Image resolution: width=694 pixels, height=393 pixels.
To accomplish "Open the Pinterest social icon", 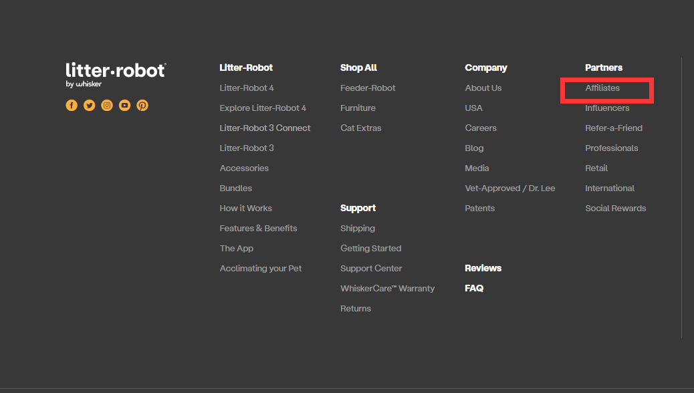I will point(142,106).
